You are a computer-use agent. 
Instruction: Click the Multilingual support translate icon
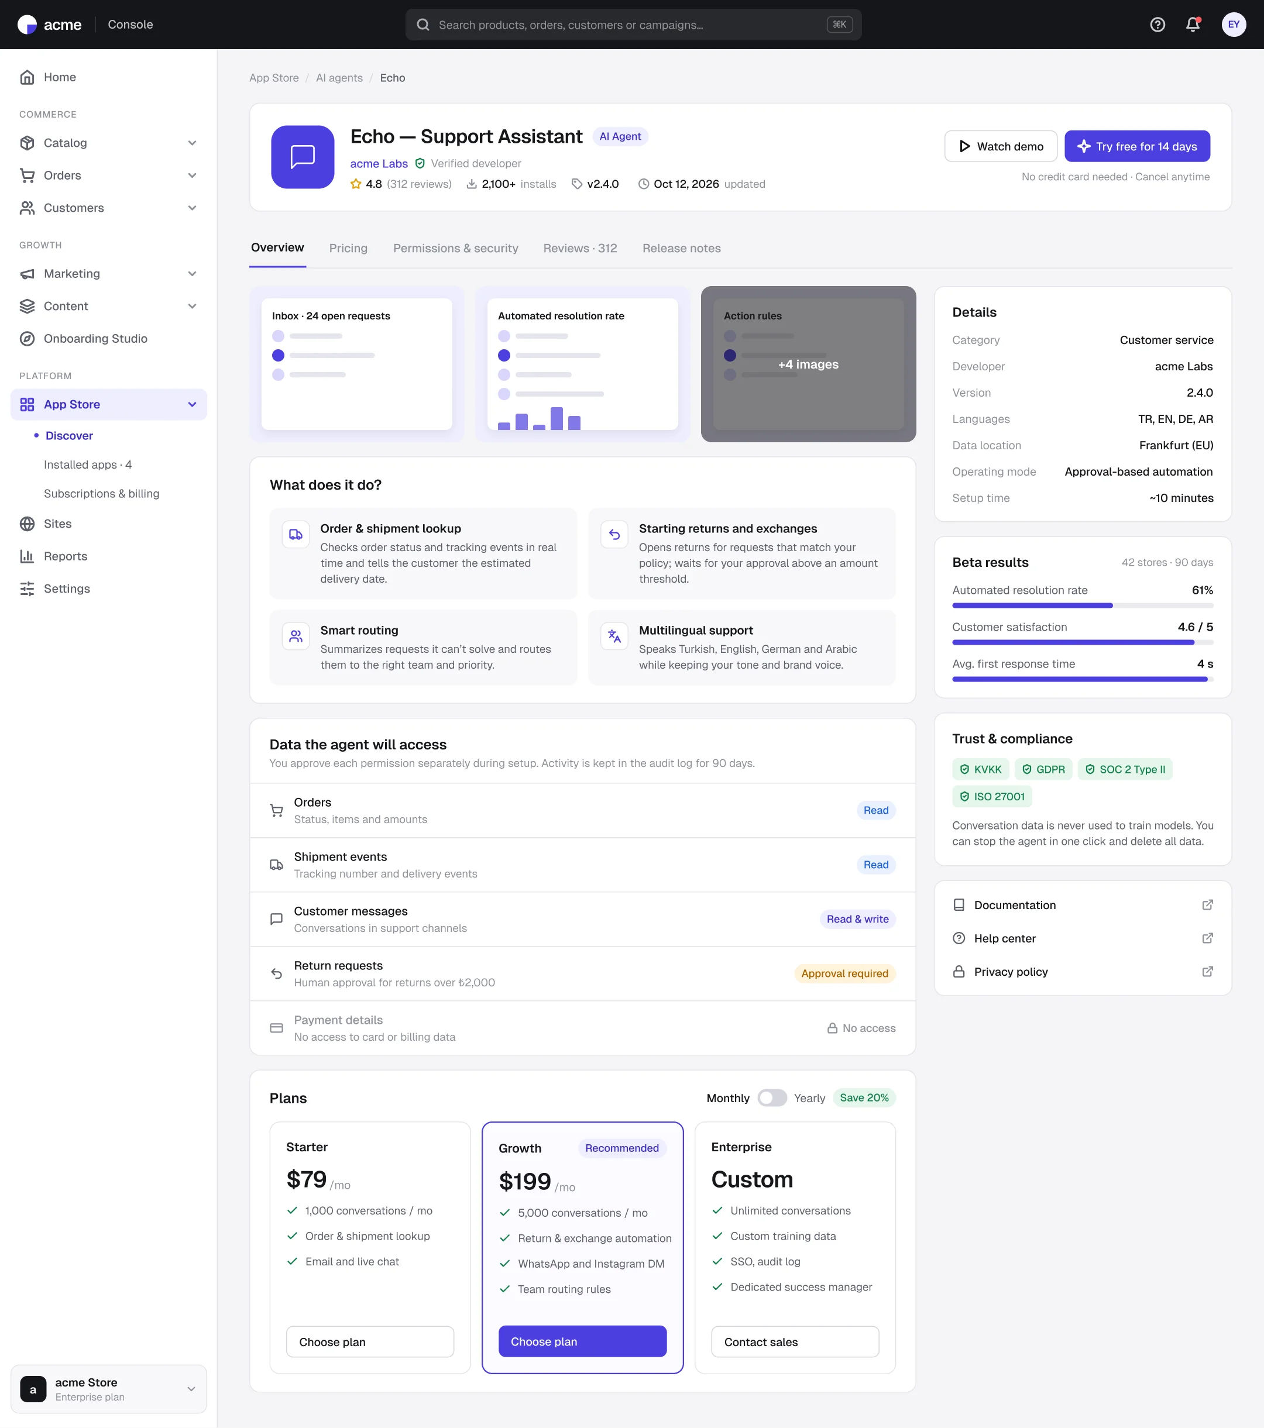[x=614, y=636]
